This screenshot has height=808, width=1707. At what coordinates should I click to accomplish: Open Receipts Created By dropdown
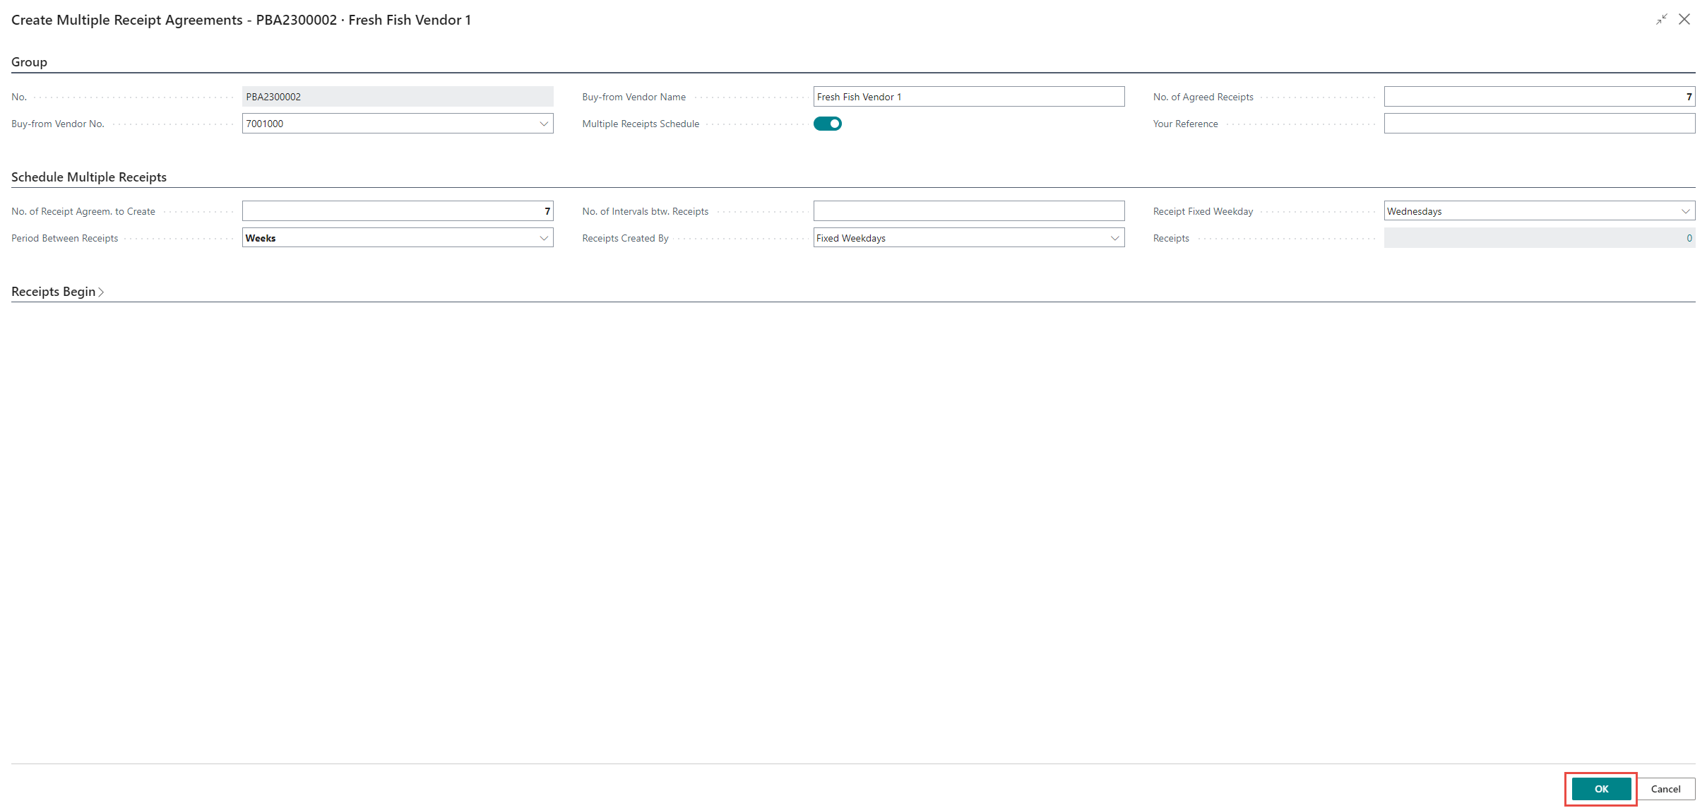(1114, 238)
